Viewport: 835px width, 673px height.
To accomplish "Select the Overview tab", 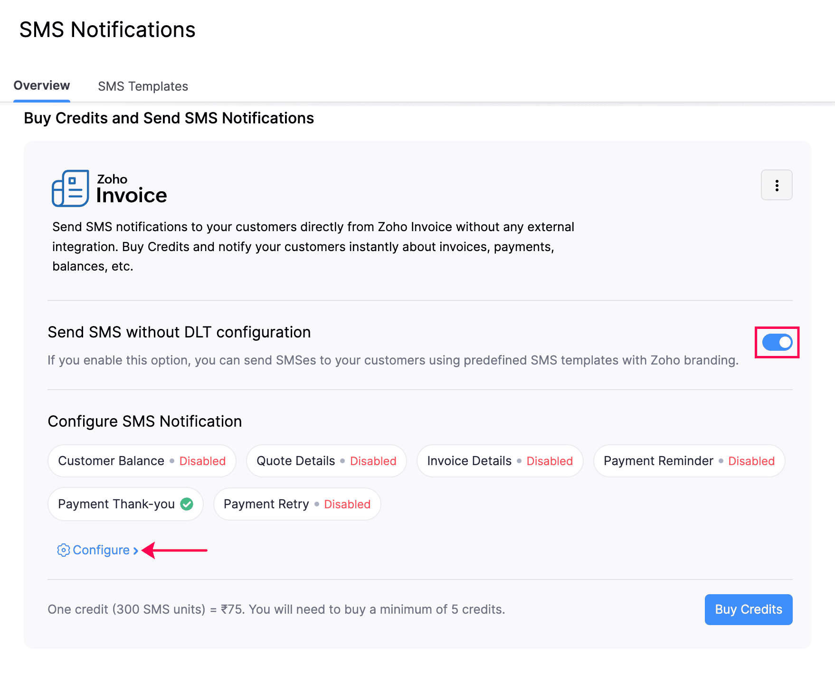I will (41, 85).
